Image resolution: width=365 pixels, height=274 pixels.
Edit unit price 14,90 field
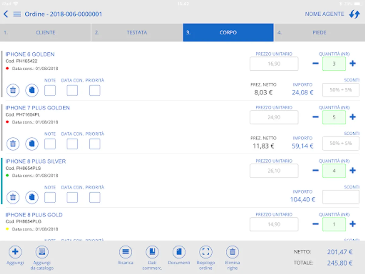click(x=274, y=224)
